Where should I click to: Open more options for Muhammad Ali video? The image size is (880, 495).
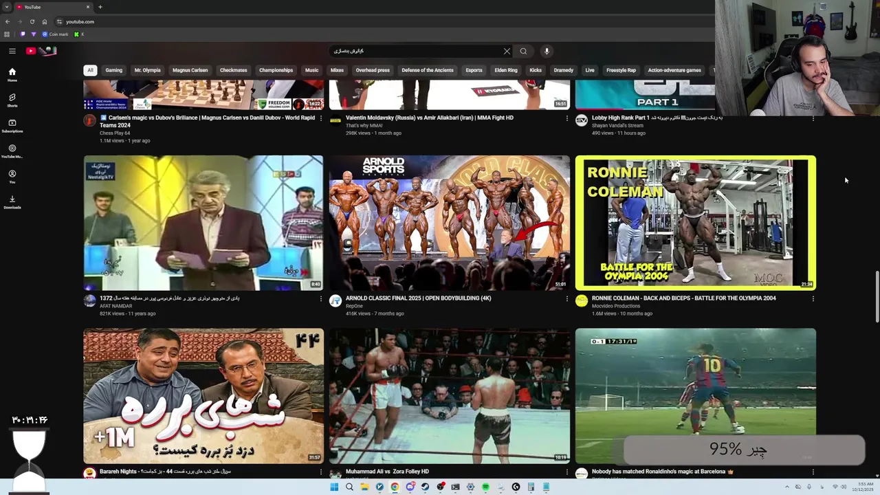[567, 472]
